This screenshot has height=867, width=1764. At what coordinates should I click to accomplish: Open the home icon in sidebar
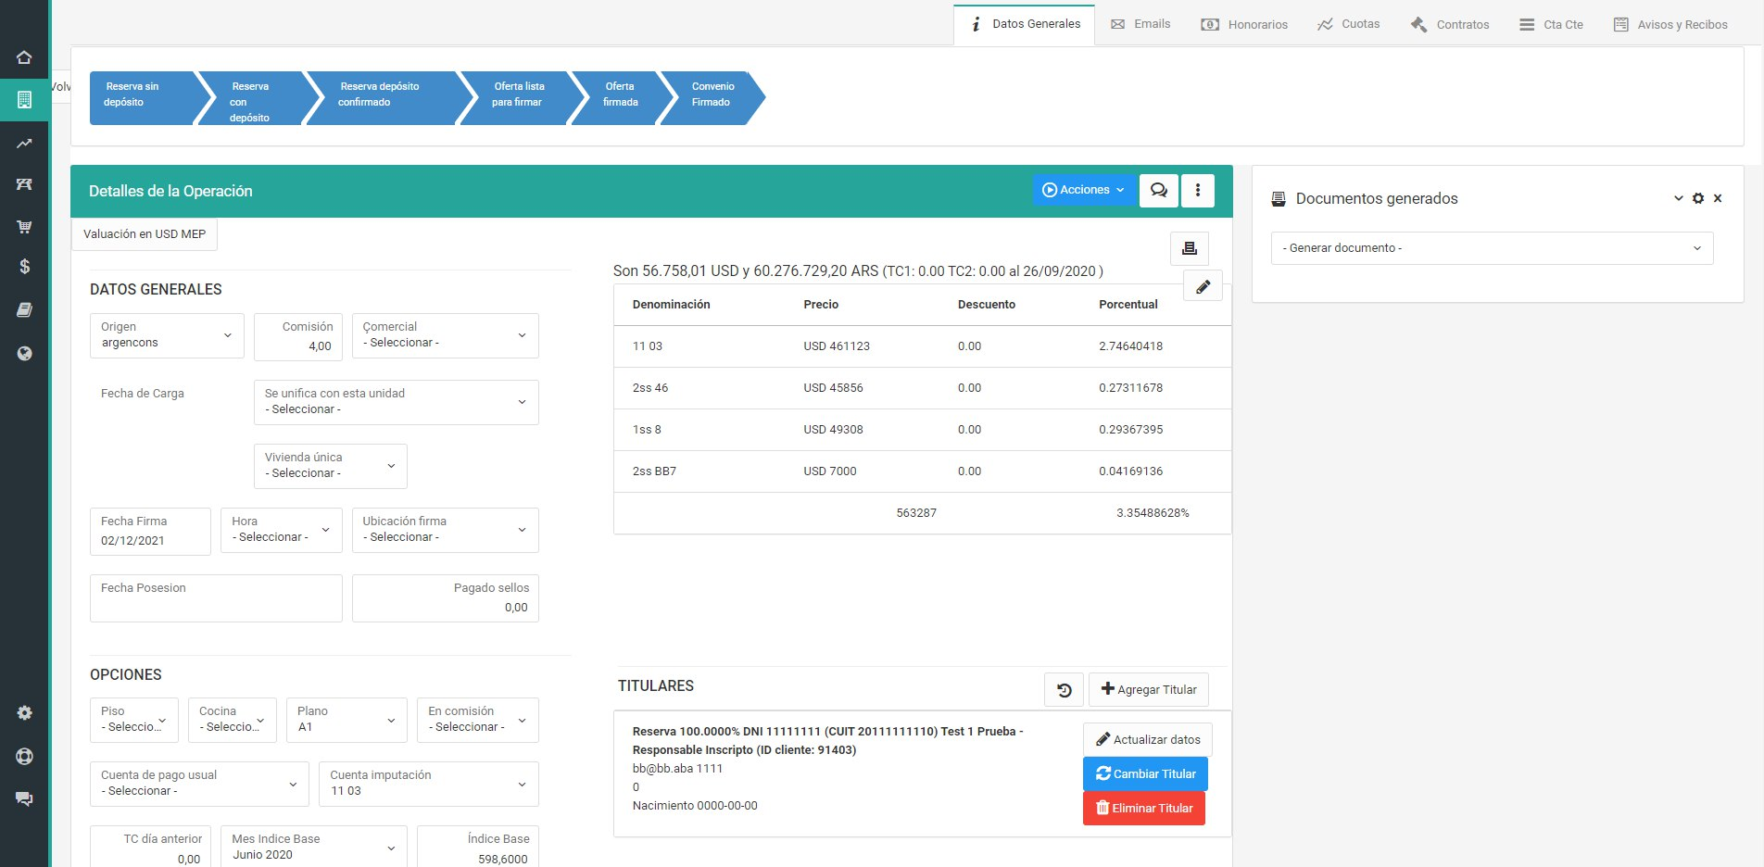[24, 57]
